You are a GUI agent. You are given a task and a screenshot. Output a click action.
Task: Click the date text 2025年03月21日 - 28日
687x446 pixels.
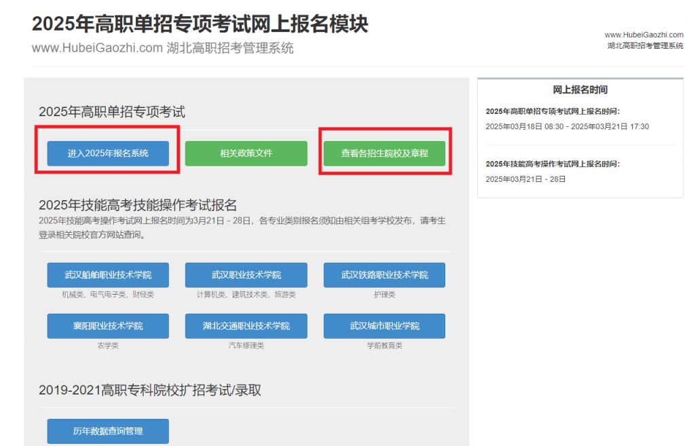[525, 179]
